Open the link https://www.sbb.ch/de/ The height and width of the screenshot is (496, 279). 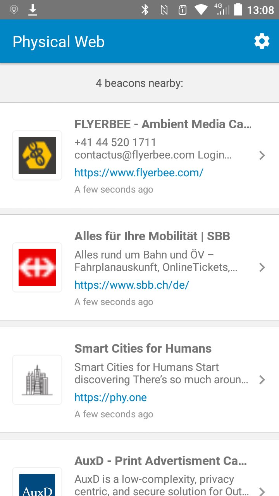point(131,285)
